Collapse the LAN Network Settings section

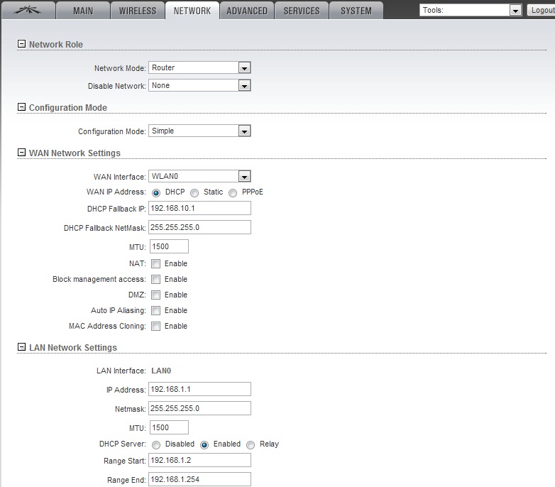click(21, 347)
